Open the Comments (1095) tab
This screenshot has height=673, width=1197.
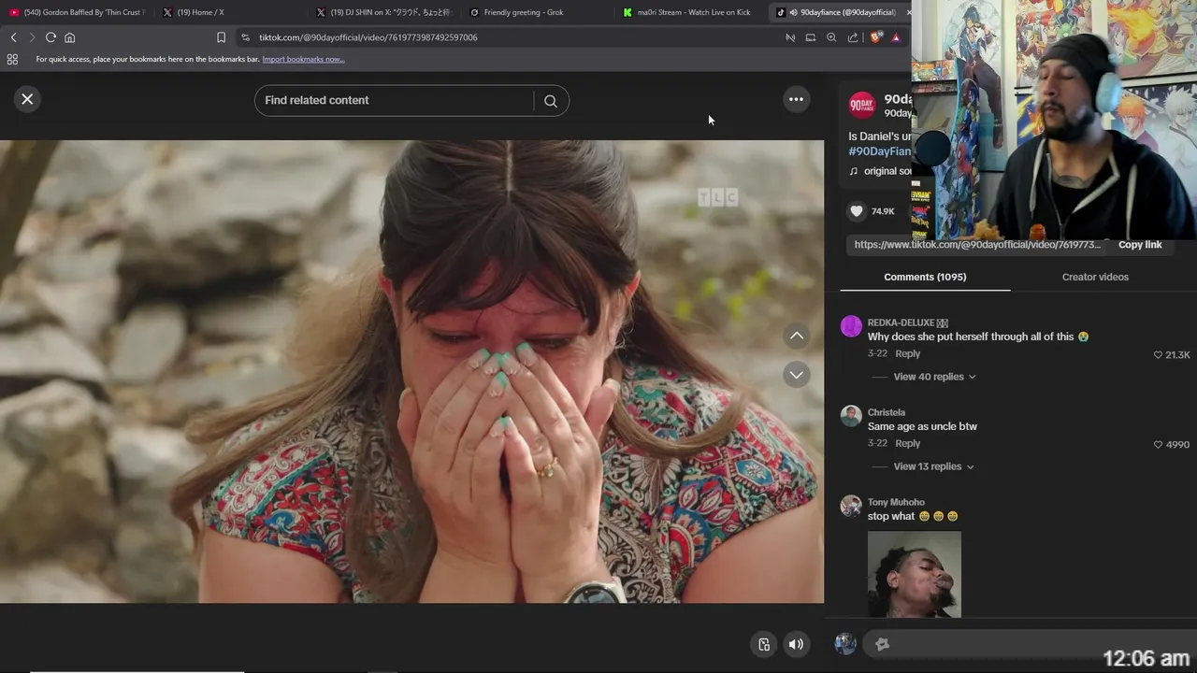pos(925,277)
